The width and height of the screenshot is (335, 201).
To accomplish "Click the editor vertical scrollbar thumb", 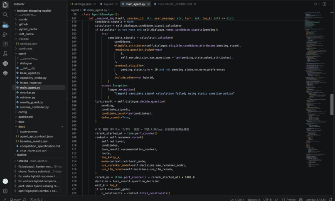I will [x=332, y=104].
